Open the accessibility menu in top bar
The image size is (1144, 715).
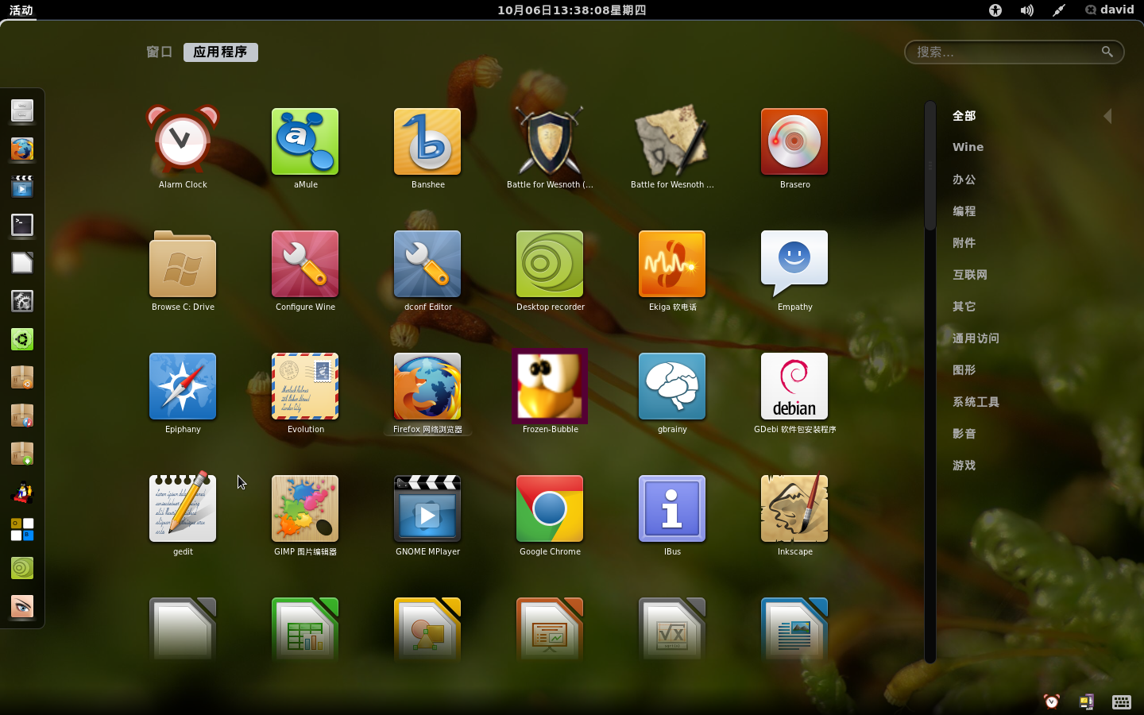995,10
